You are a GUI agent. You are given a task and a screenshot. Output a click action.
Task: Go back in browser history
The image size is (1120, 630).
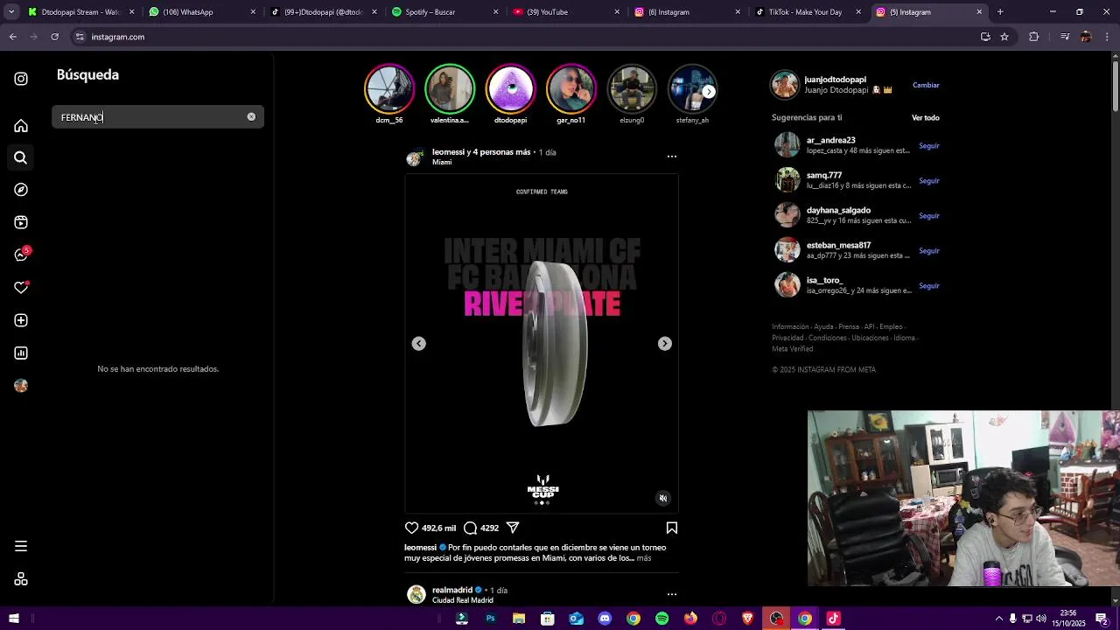pyautogui.click(x=13, y=37)
